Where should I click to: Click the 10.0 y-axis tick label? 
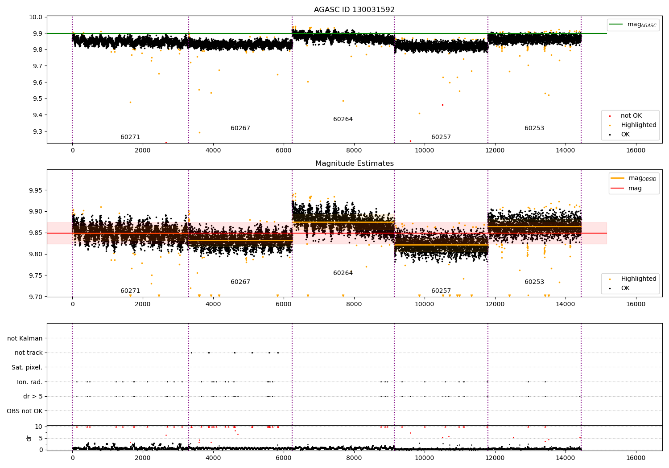pos(37,17)
